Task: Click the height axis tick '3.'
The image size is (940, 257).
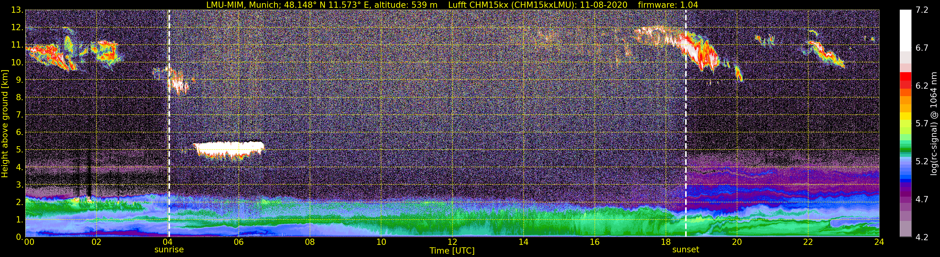Action: (19, 185)
